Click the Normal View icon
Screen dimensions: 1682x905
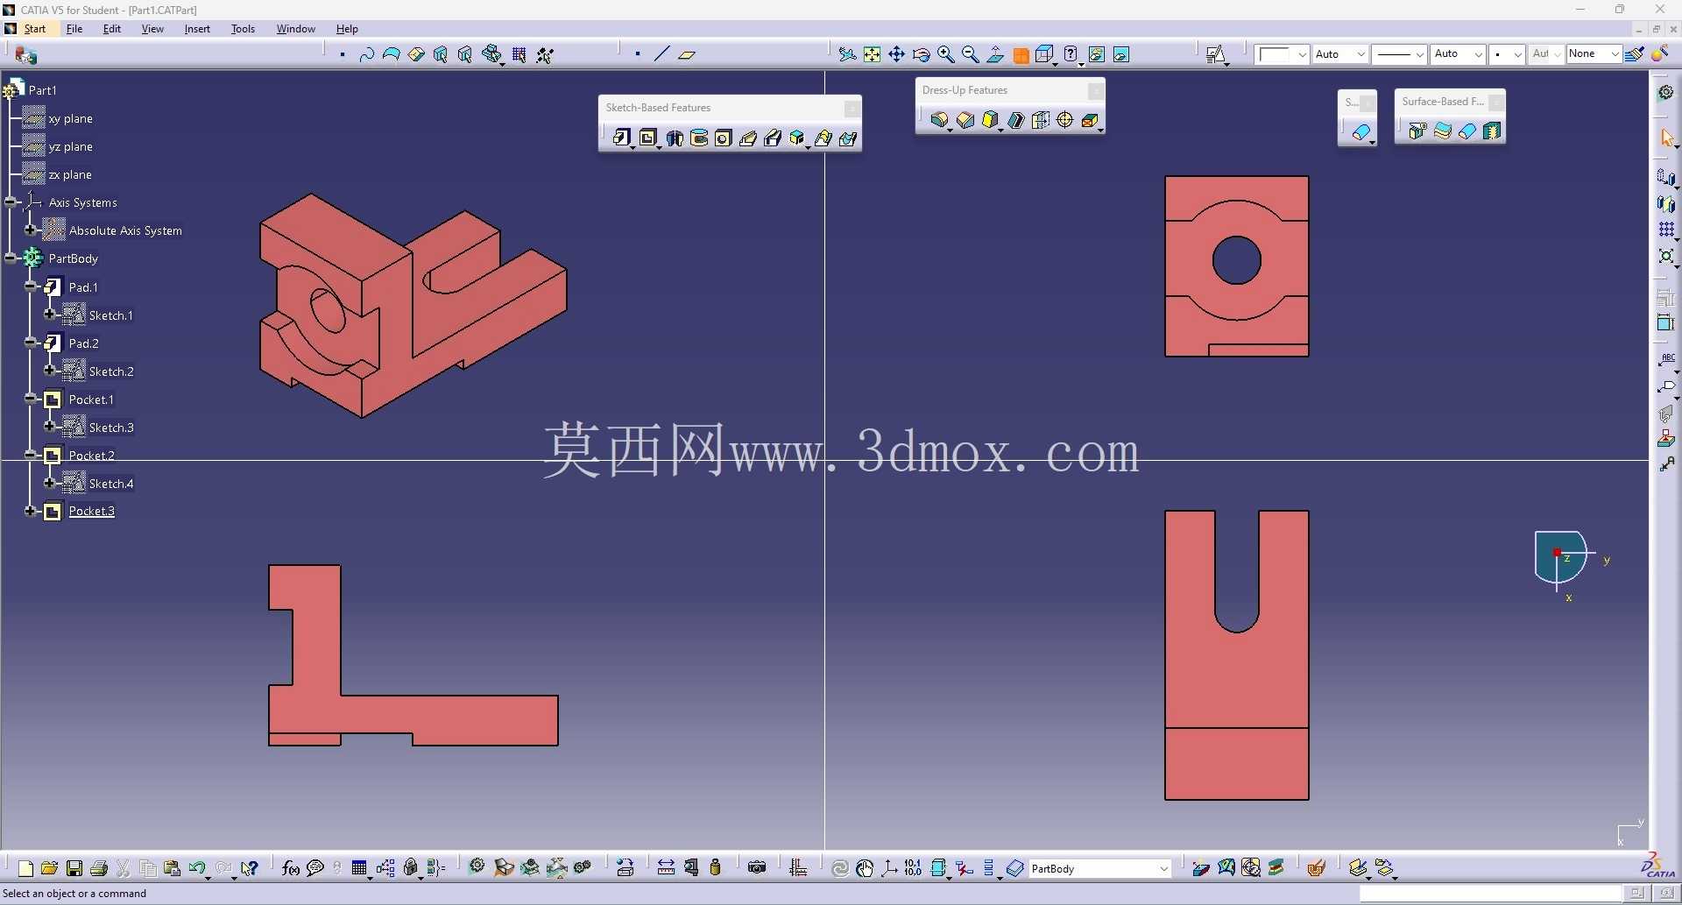[x=995, y=54]
